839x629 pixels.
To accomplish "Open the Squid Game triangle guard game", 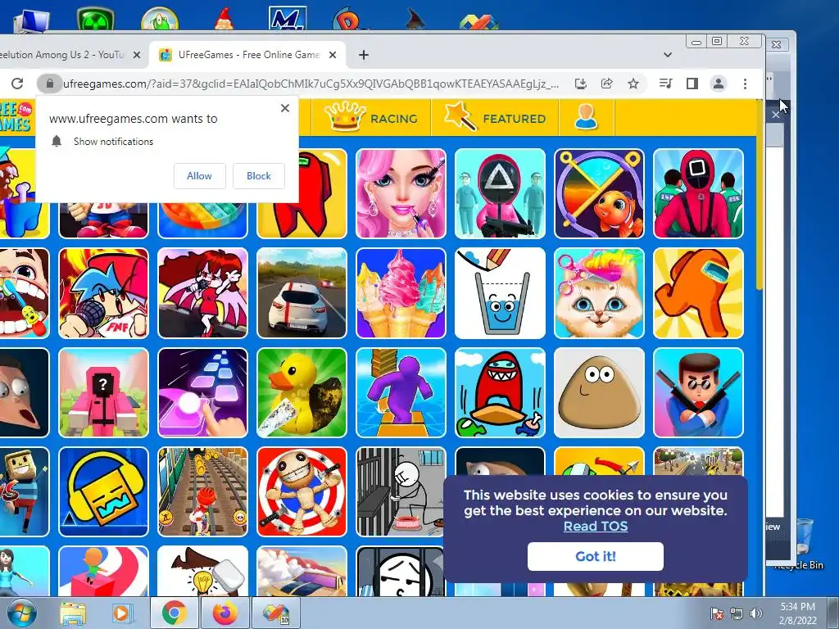I will click(x=500, y=193).
